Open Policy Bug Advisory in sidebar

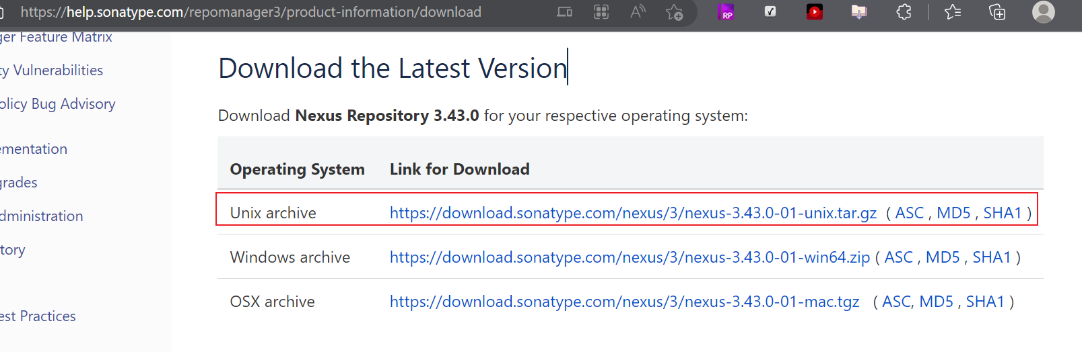click(58, 104)
